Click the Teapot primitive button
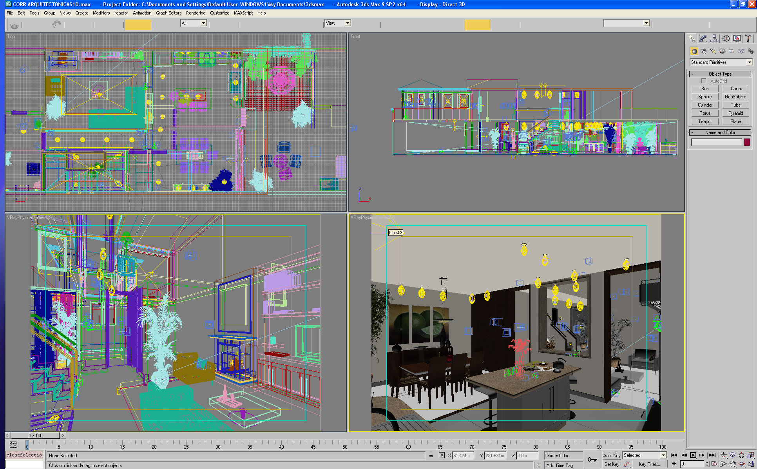This screenshot has width=757, height=469. click(704, 121)
